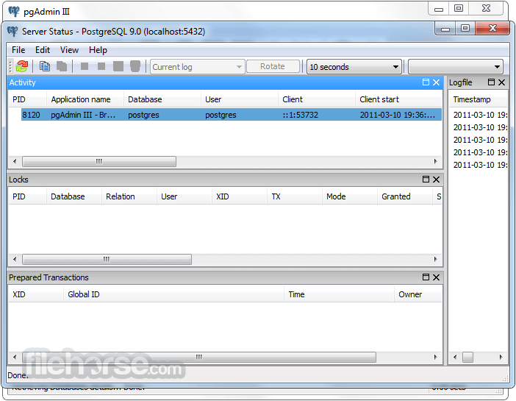Close the Prepared Transactions panel

(436, 277)
